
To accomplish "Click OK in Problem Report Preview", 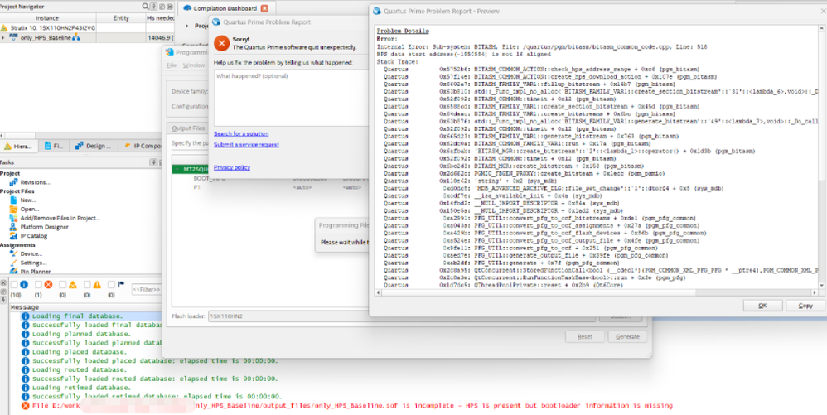I will [x=762, y=306].
